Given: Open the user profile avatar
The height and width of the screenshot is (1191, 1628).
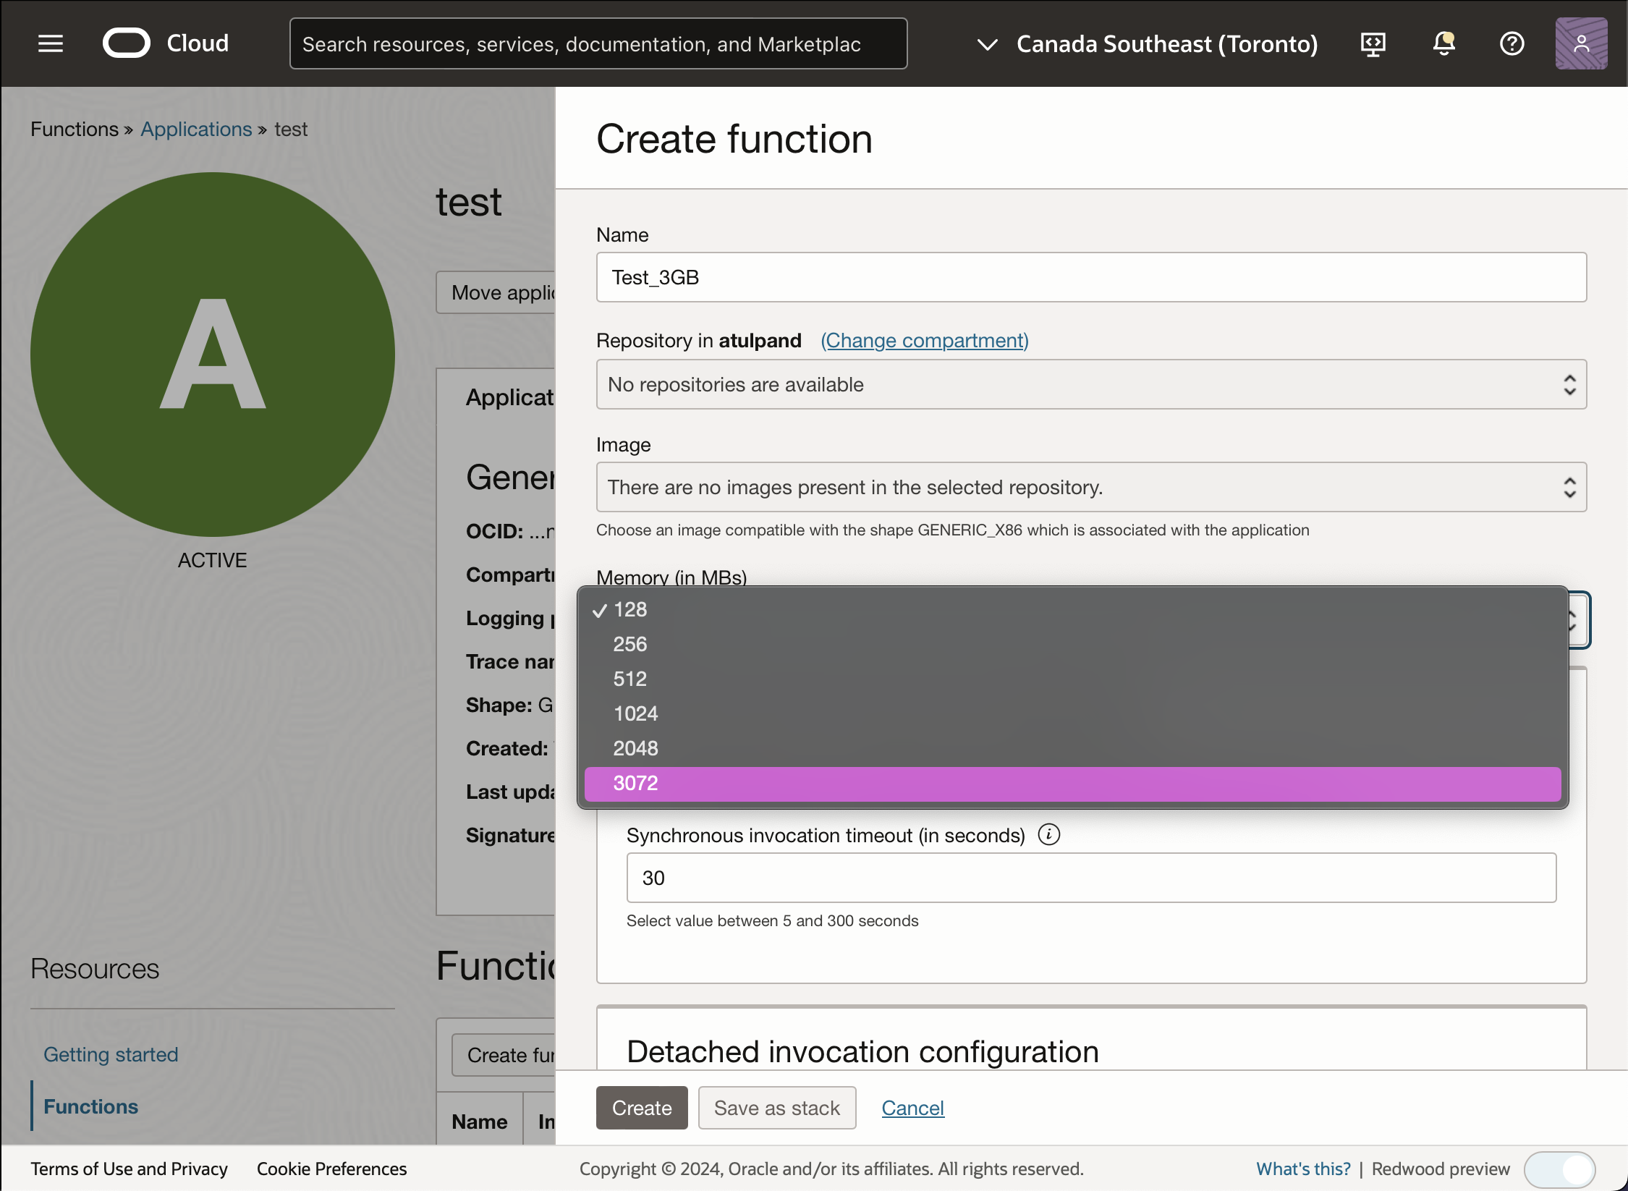Looking at the screenshot, I should coord(1582,43).
